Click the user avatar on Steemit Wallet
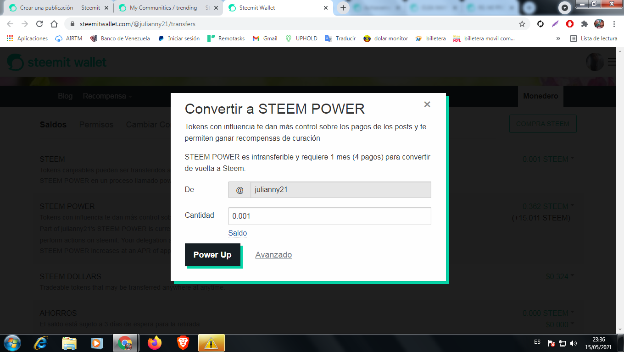 tap(595, 62)
